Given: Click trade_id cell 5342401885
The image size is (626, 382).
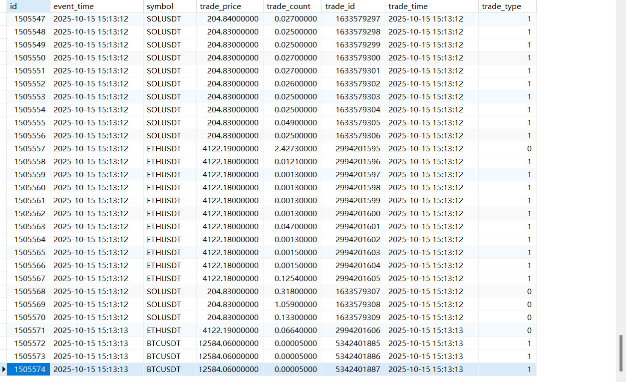Looking at the screenshot, I should click(x=353, y=344).
